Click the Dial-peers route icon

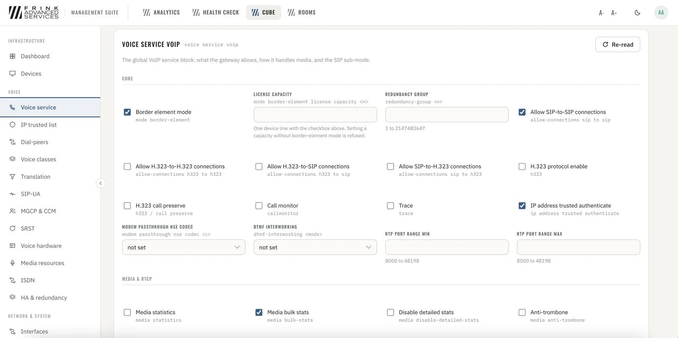(x=12, y=142)
